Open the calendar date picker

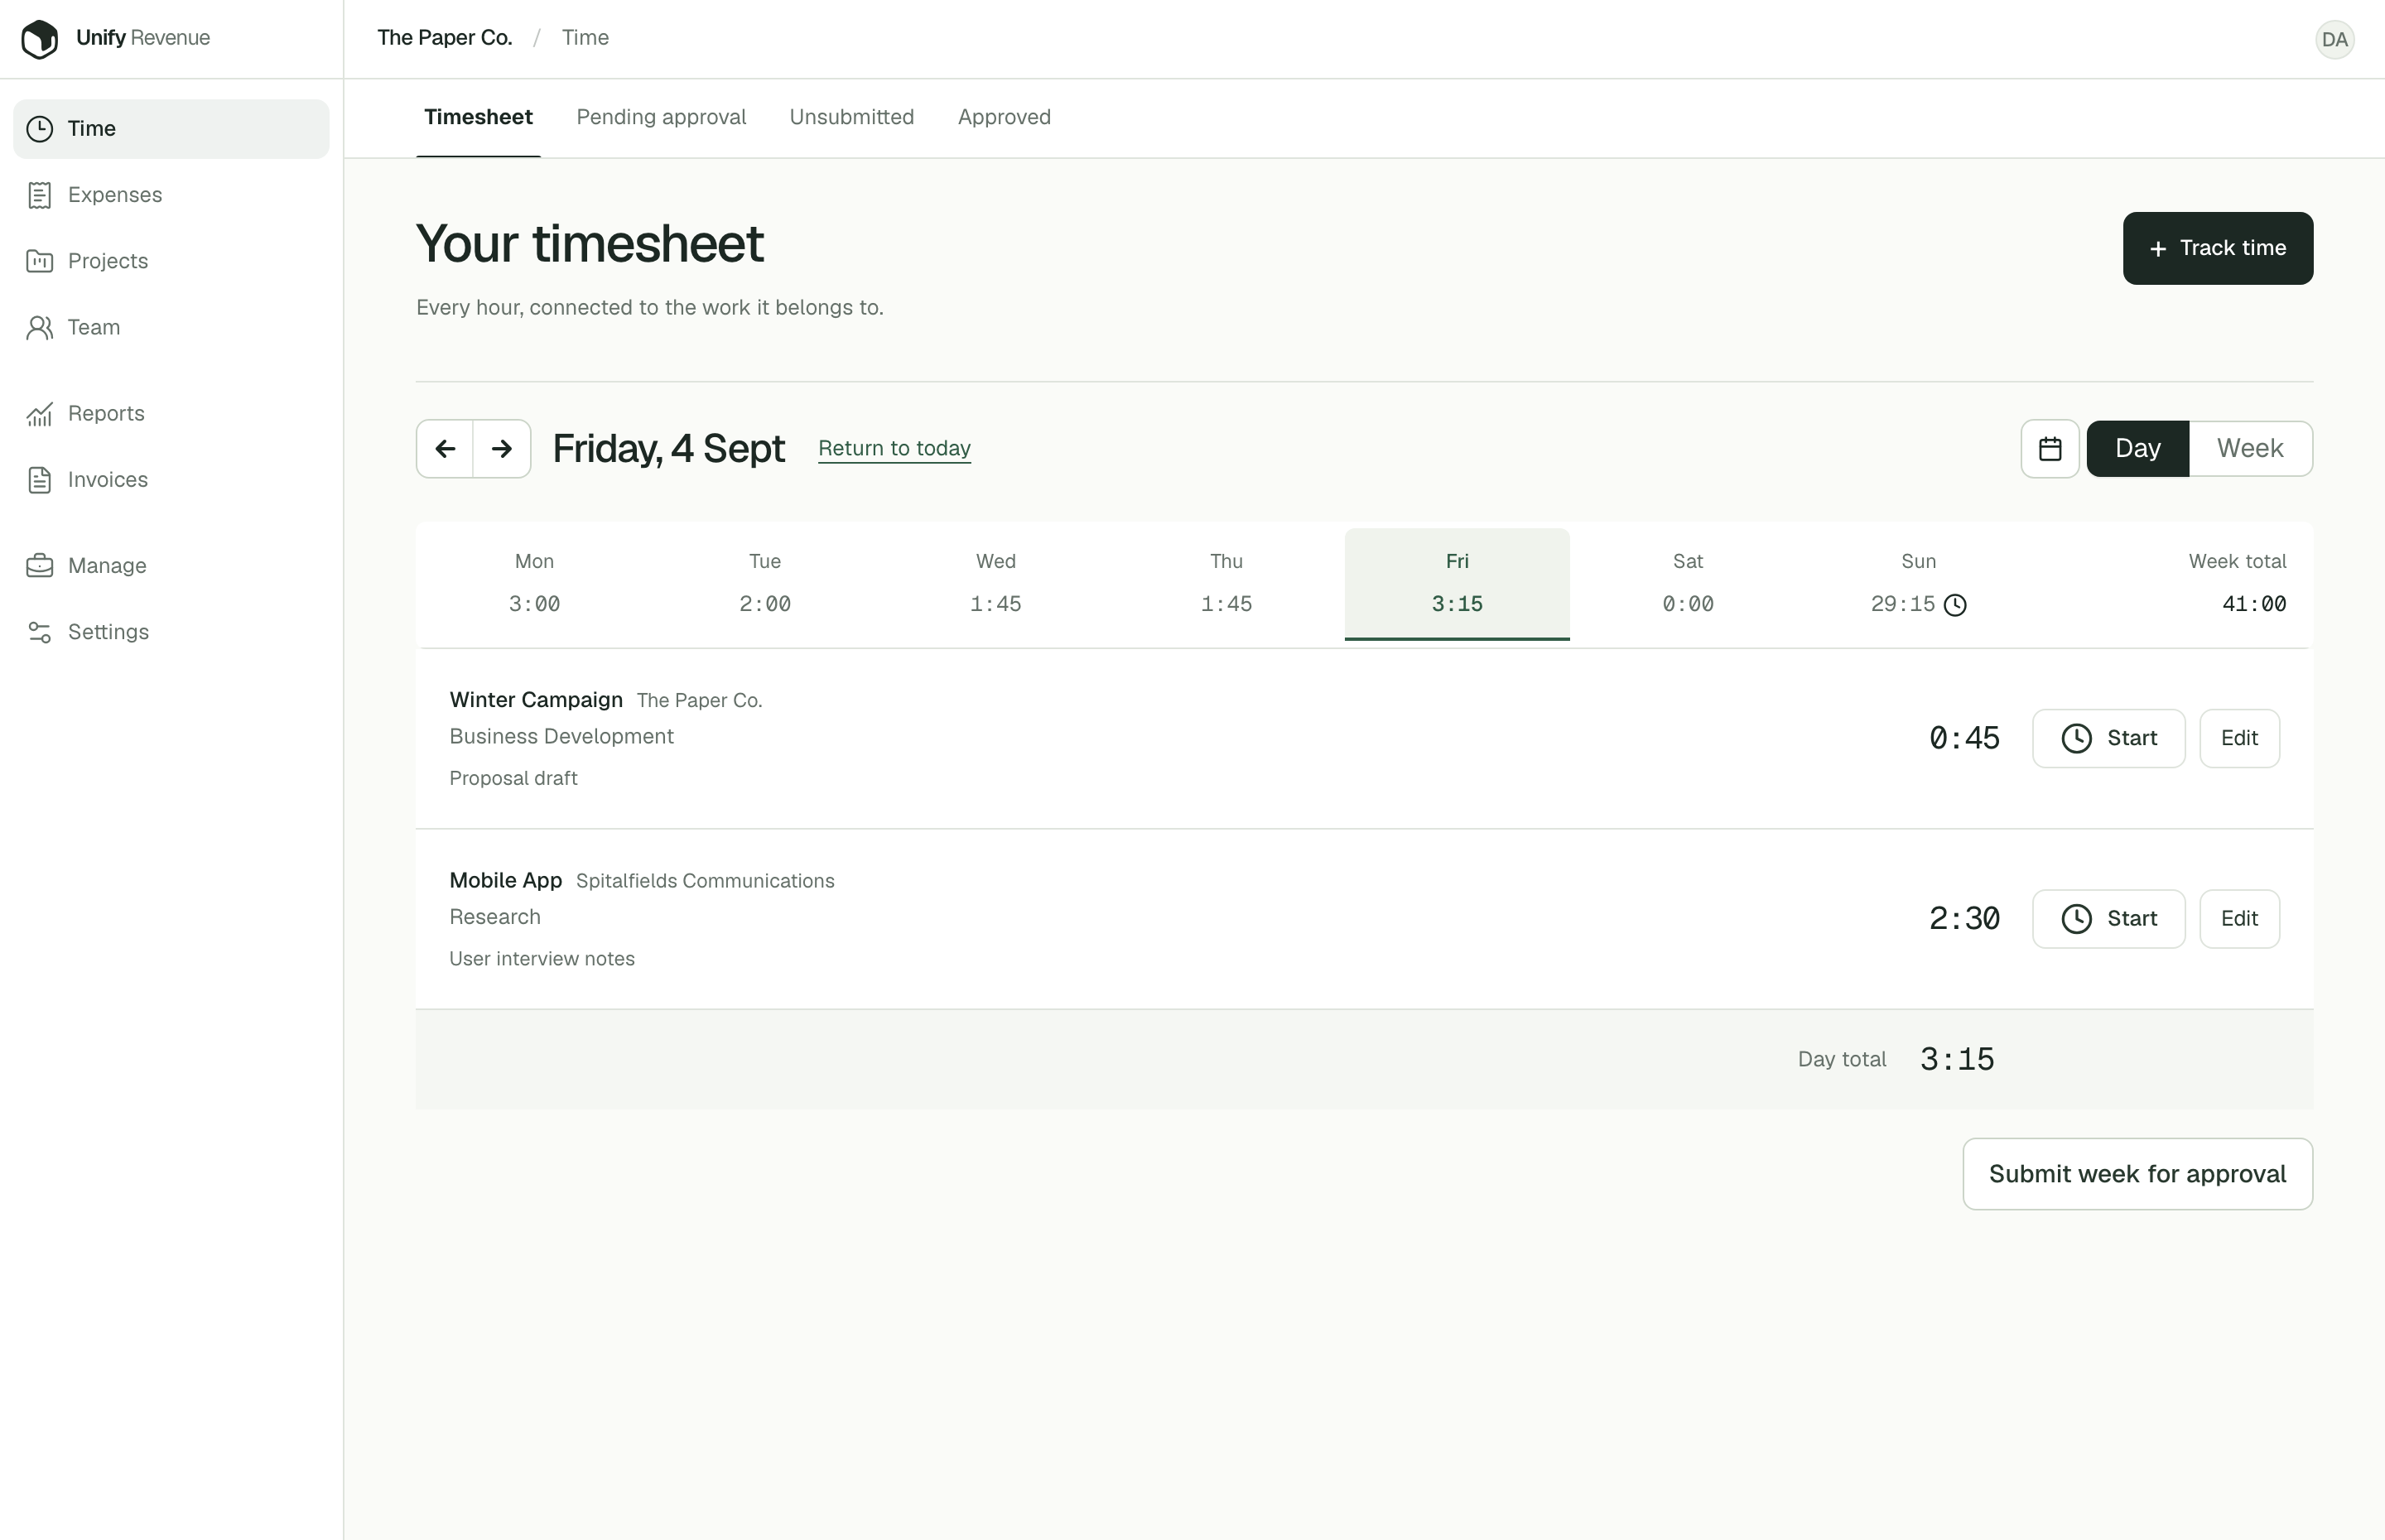[2050, 449]
